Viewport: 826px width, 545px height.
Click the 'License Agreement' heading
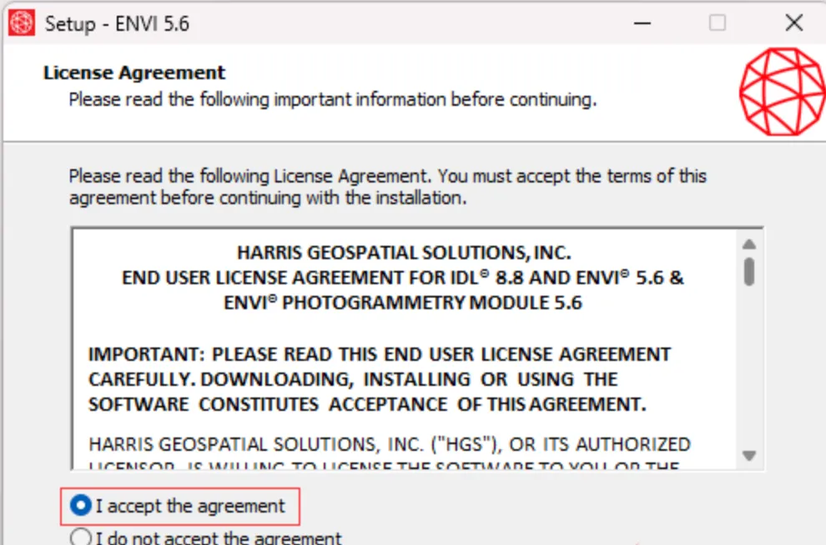(133, 72)
